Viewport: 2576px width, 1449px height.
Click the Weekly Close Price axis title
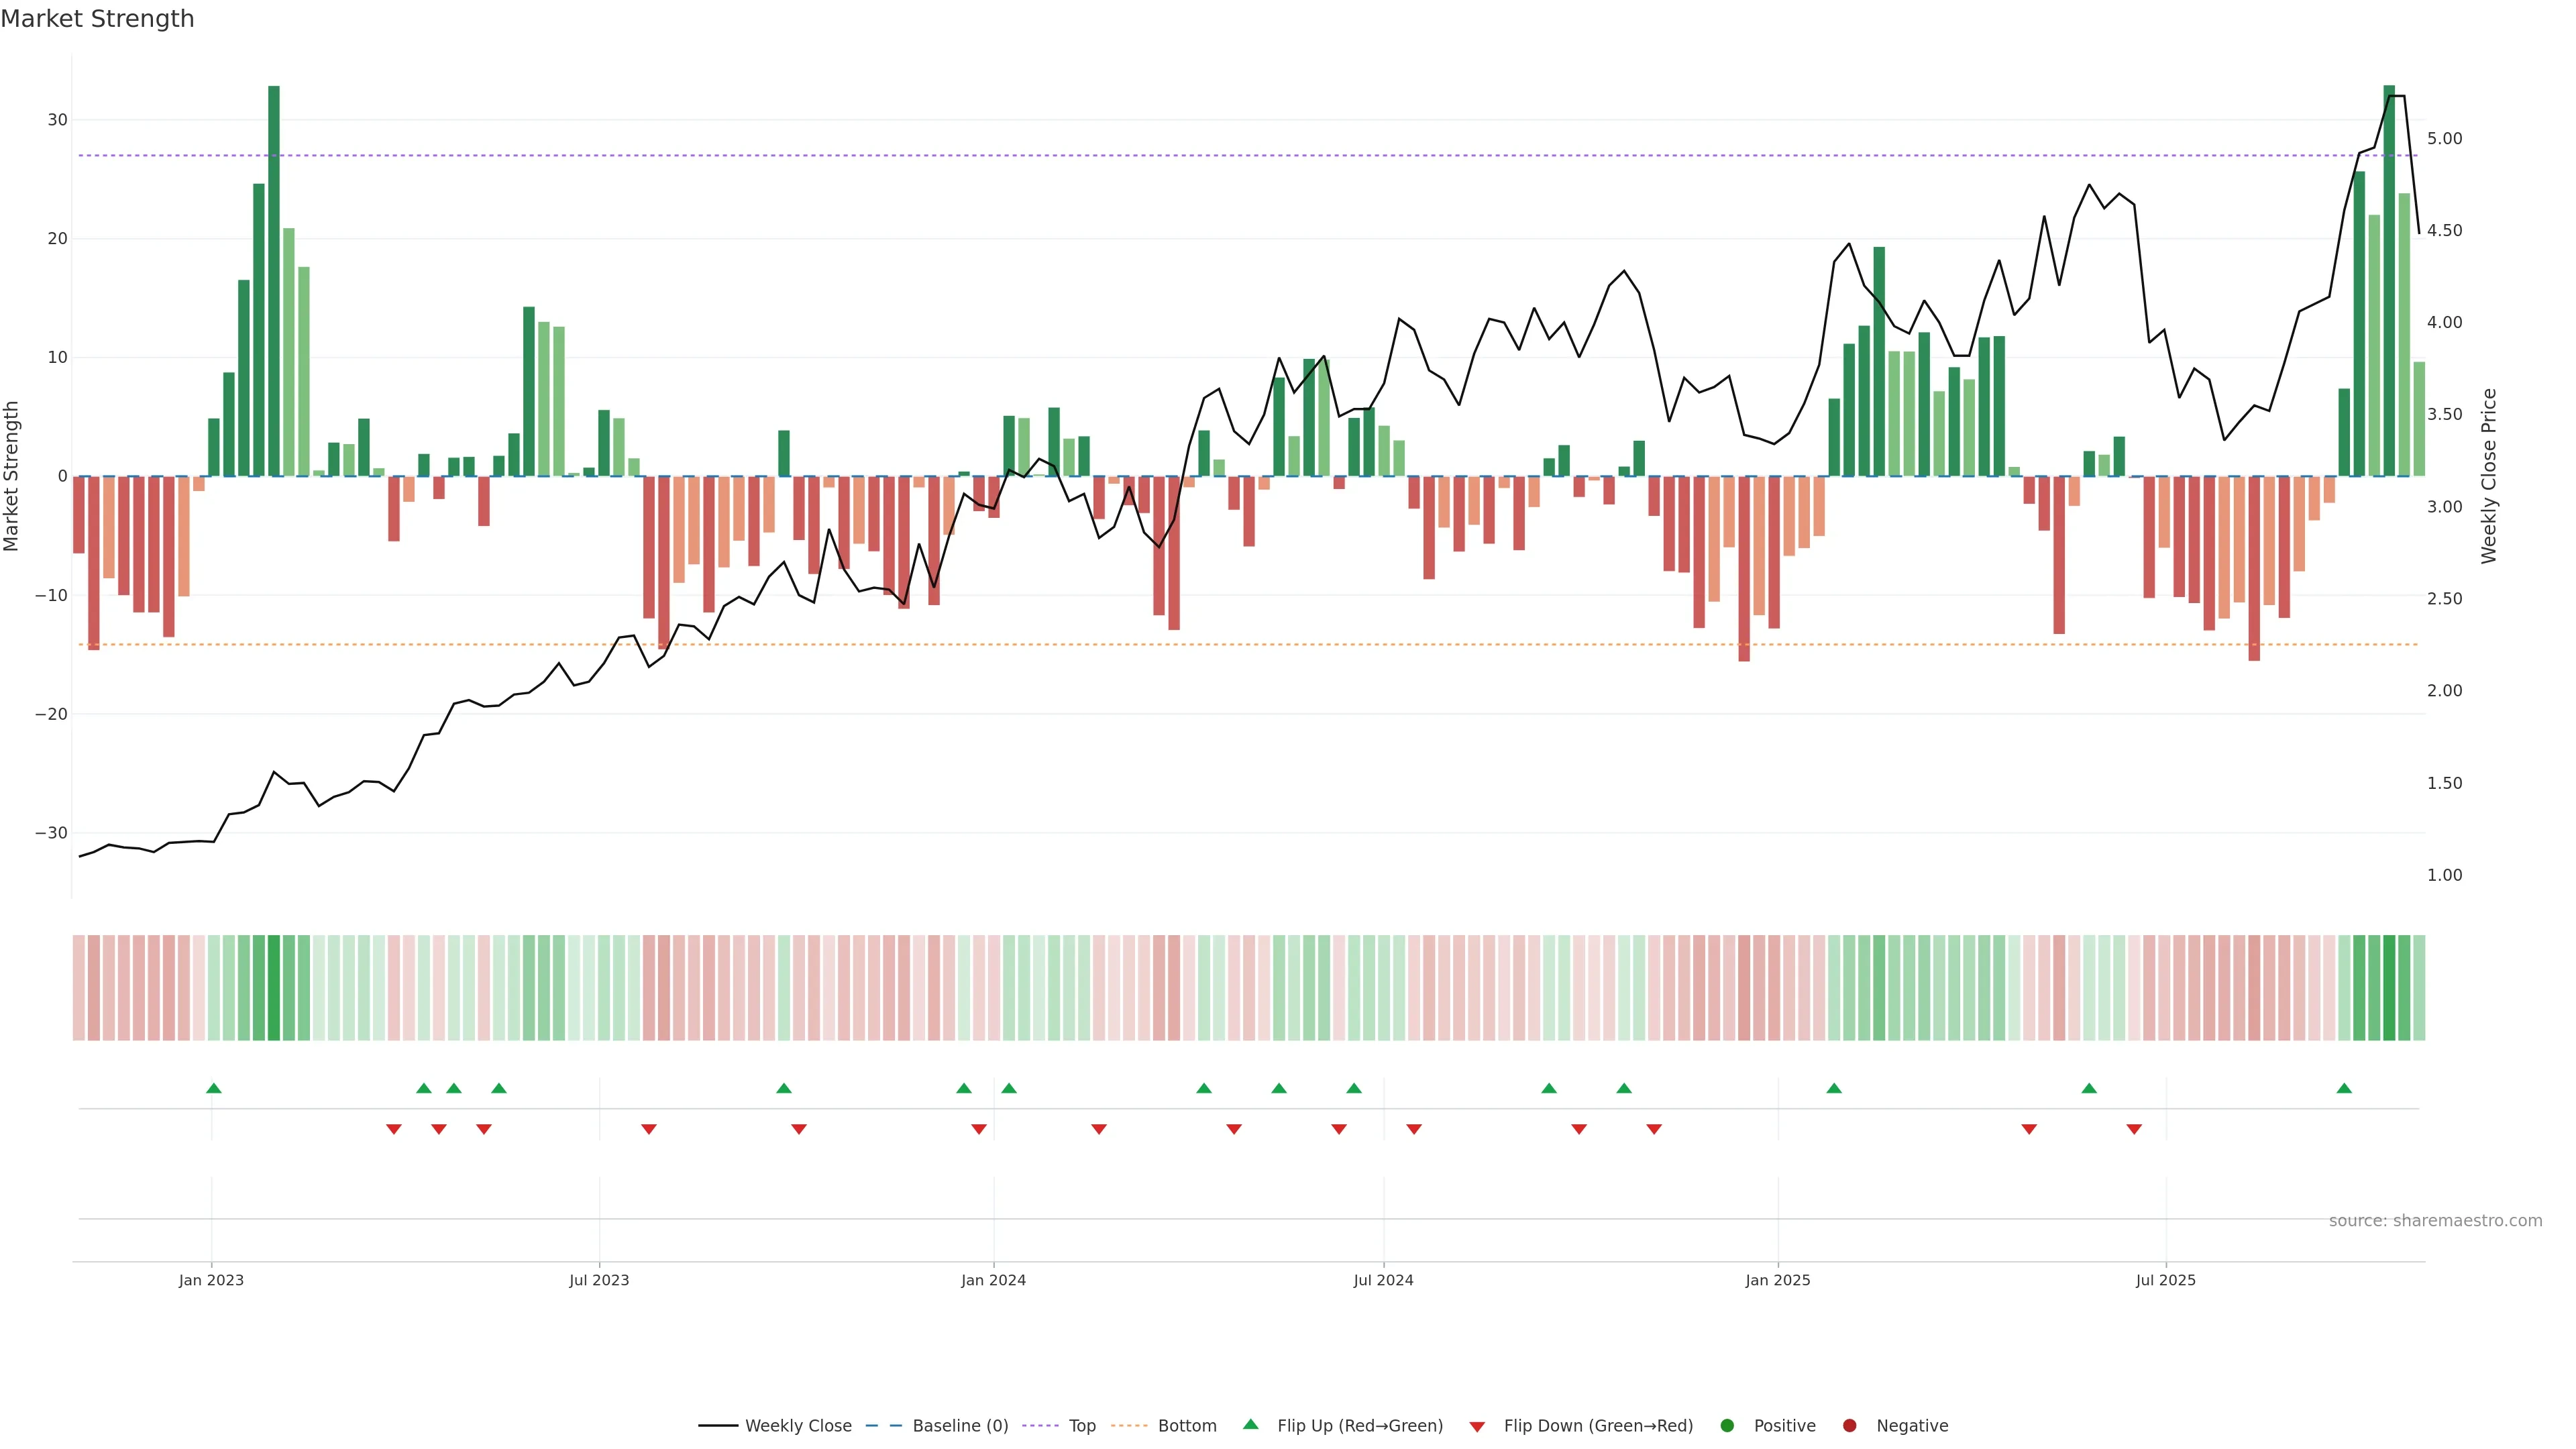click(2489, 476)
